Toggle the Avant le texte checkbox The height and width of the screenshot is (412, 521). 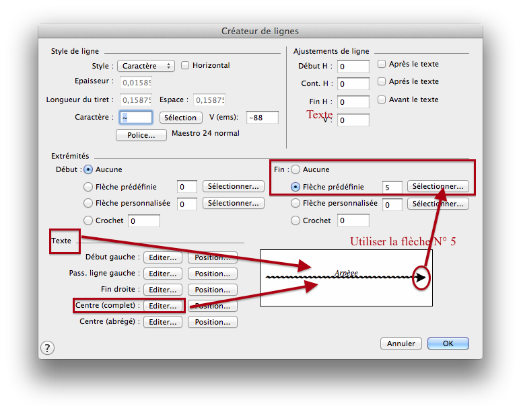382,99
